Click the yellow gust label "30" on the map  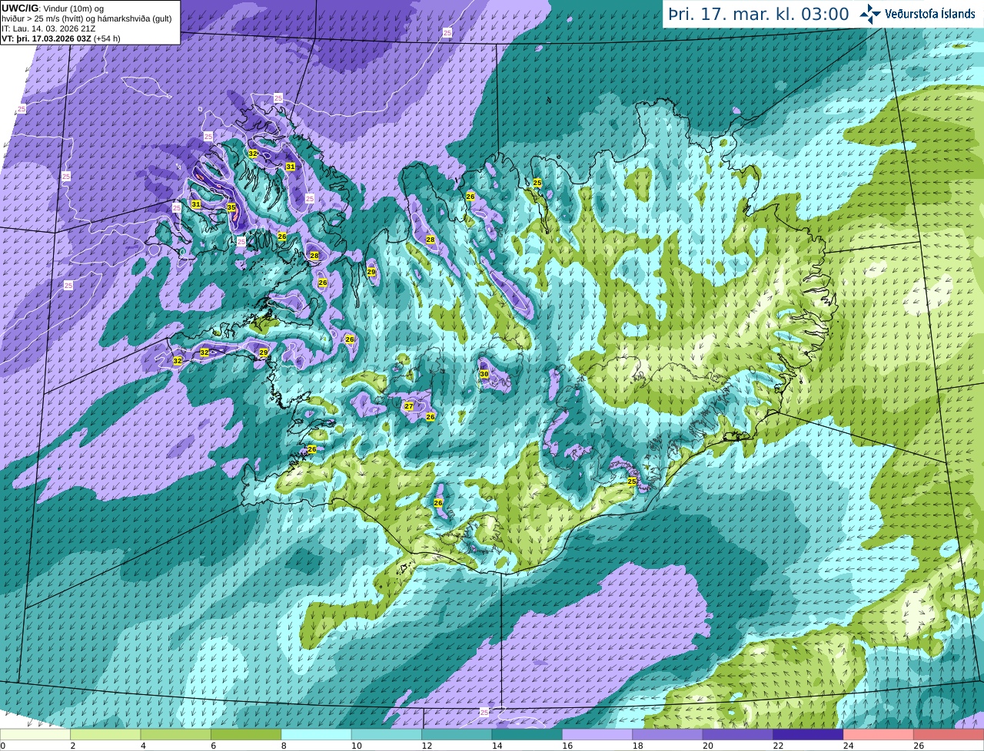click(x=484, y=374)
